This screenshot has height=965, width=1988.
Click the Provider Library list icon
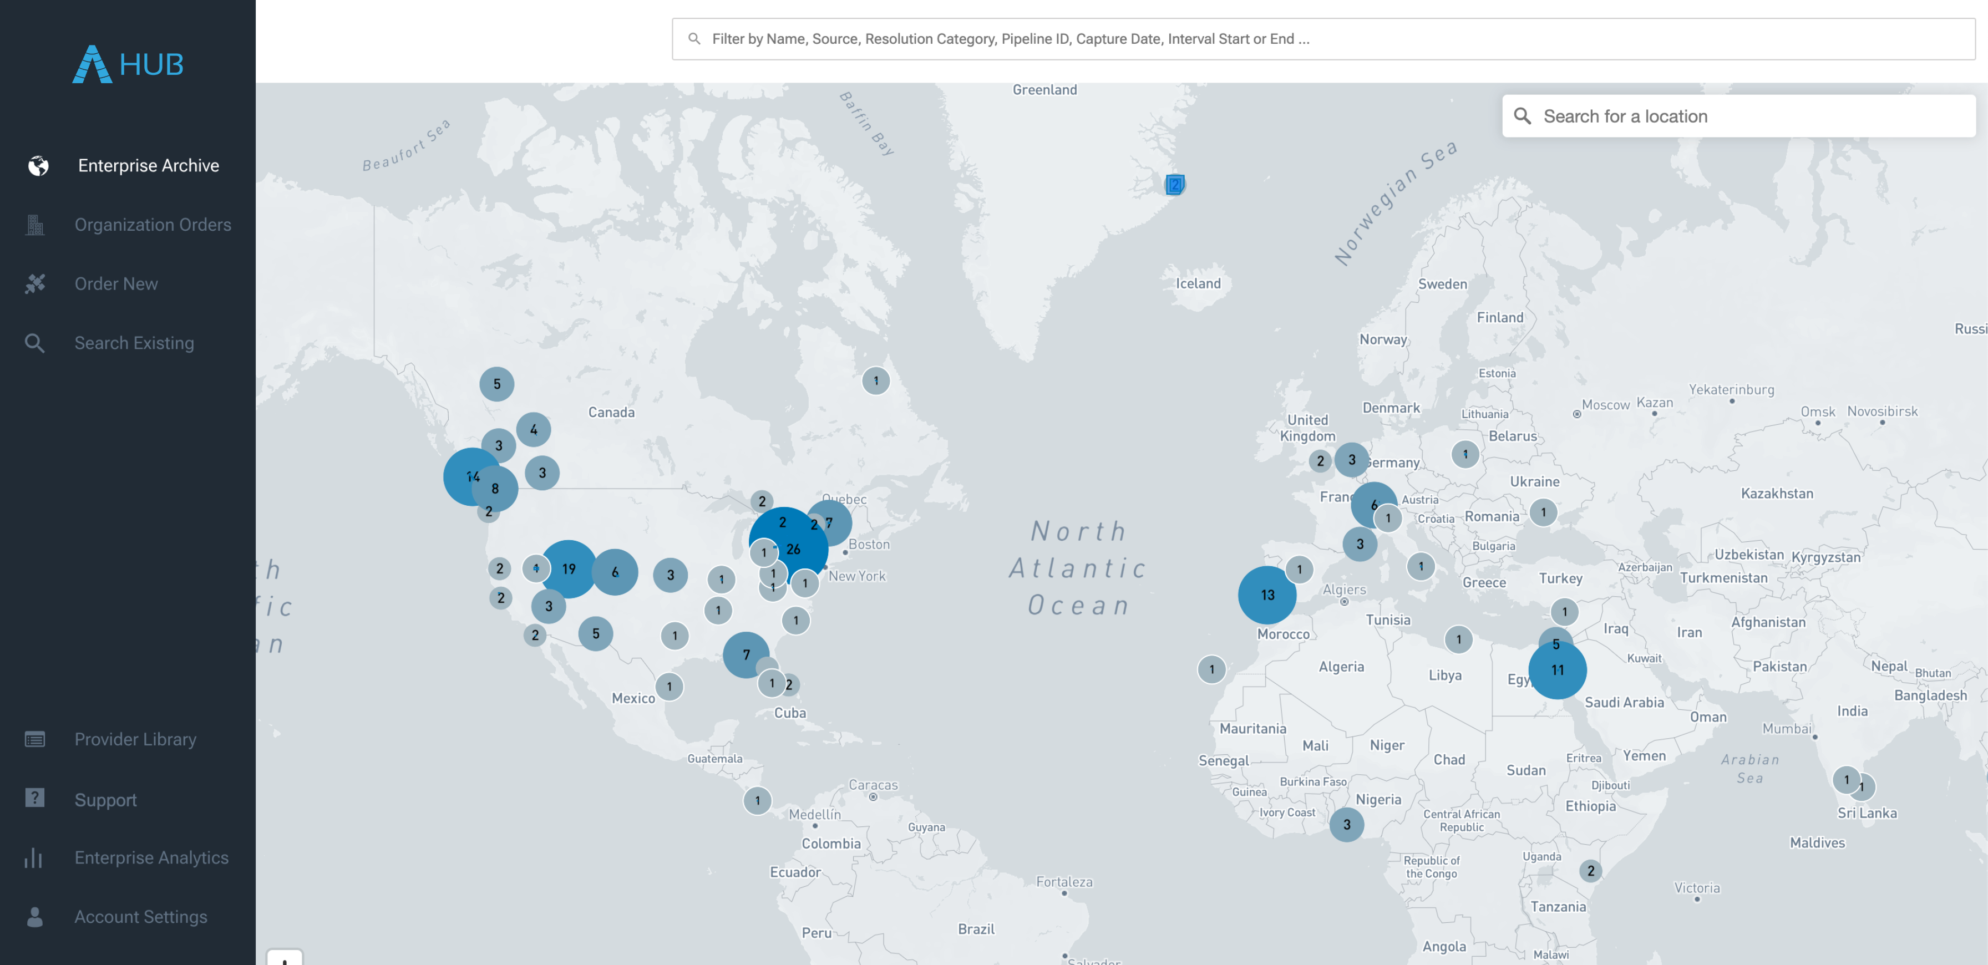pyautogui.click(x=35, y=739)
